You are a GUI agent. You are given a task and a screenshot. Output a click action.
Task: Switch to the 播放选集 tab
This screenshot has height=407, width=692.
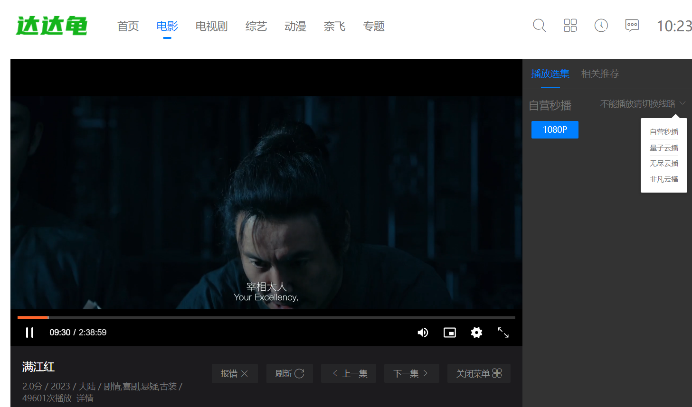(x=550, y=74)
